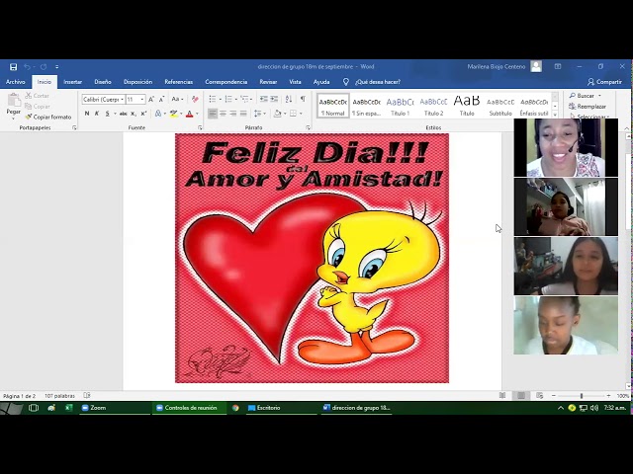633x474 pixels.
Task: Open the Referencias tab
Action: click(178, 82)
